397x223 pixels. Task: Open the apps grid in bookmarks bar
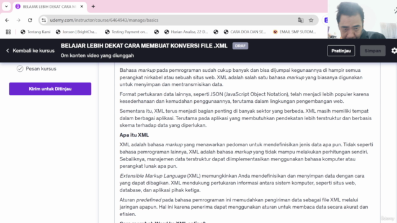point(8,32)
